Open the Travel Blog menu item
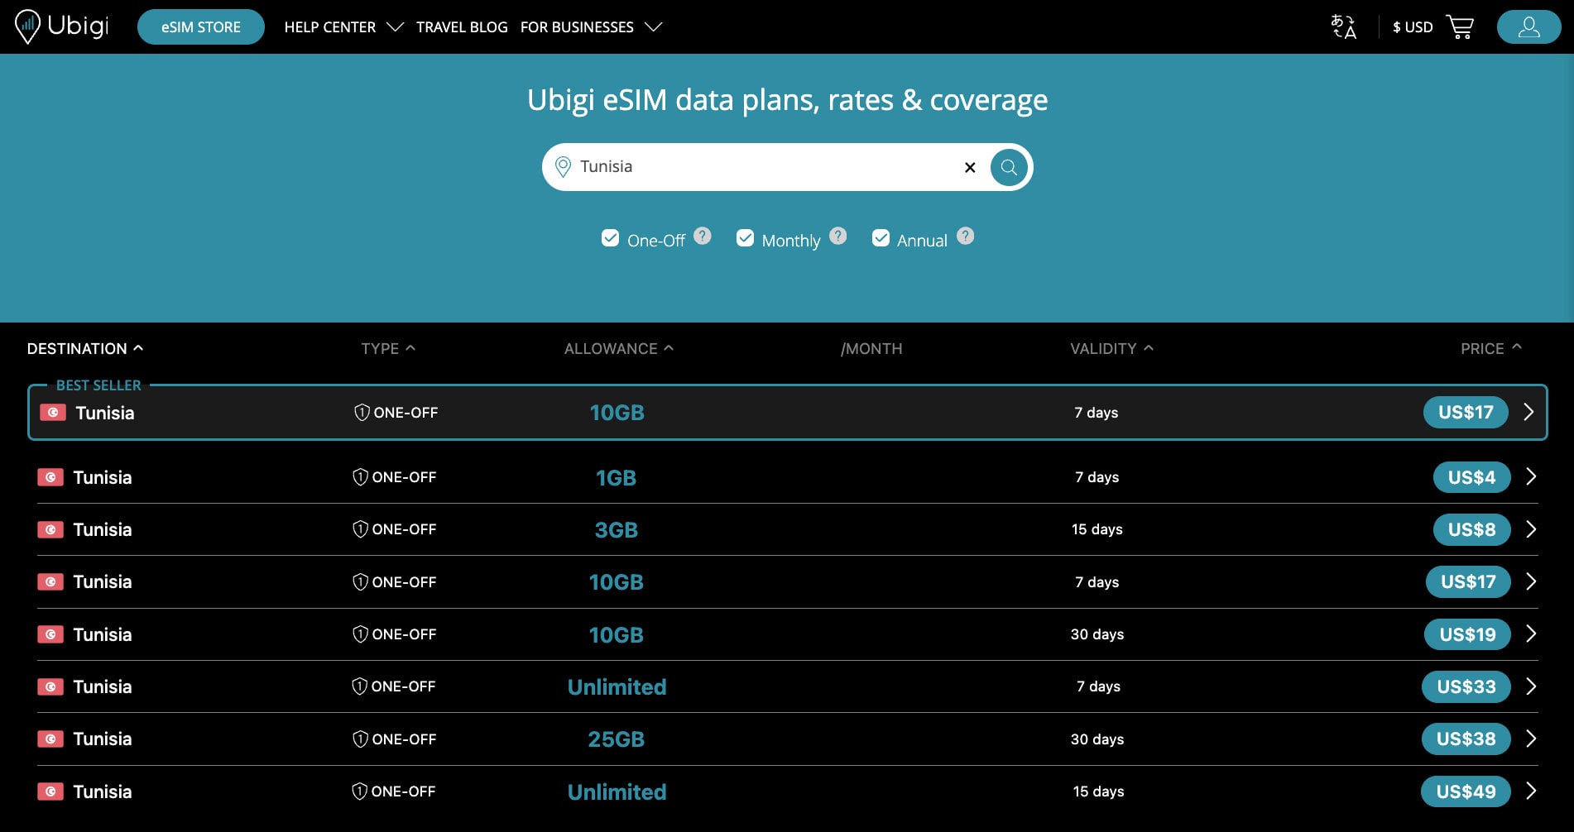1574x832 pixels. tap(462, 27)
